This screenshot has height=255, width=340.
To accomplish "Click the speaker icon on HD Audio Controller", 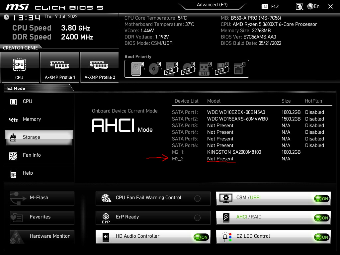I will pos(106,237).
